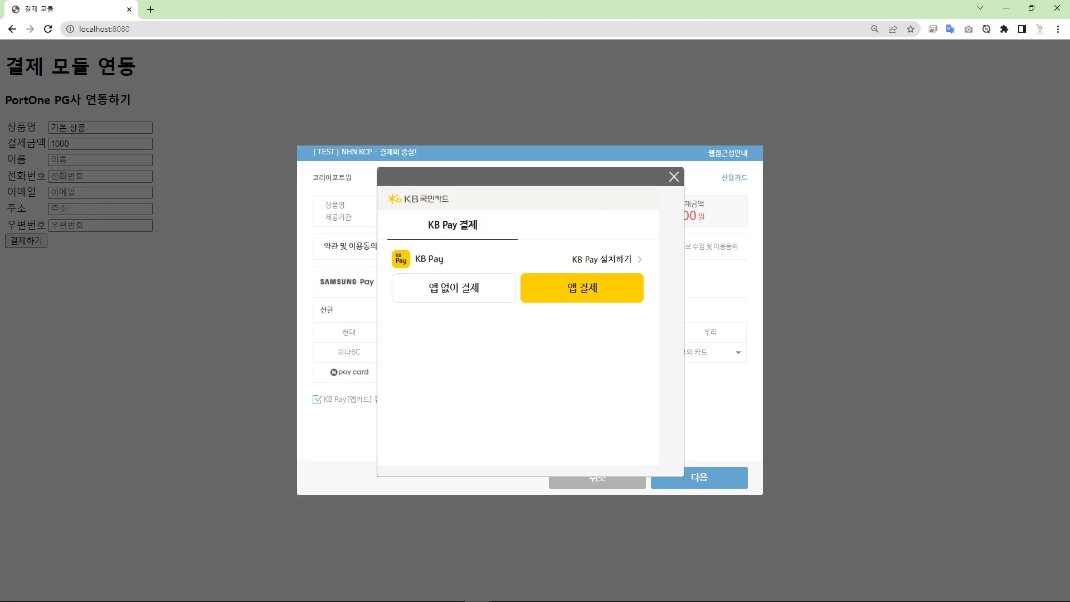
Task: Toggle KB Pay [앱카드] checkbox
Action: pyautogui.click(x=317, y=399)
